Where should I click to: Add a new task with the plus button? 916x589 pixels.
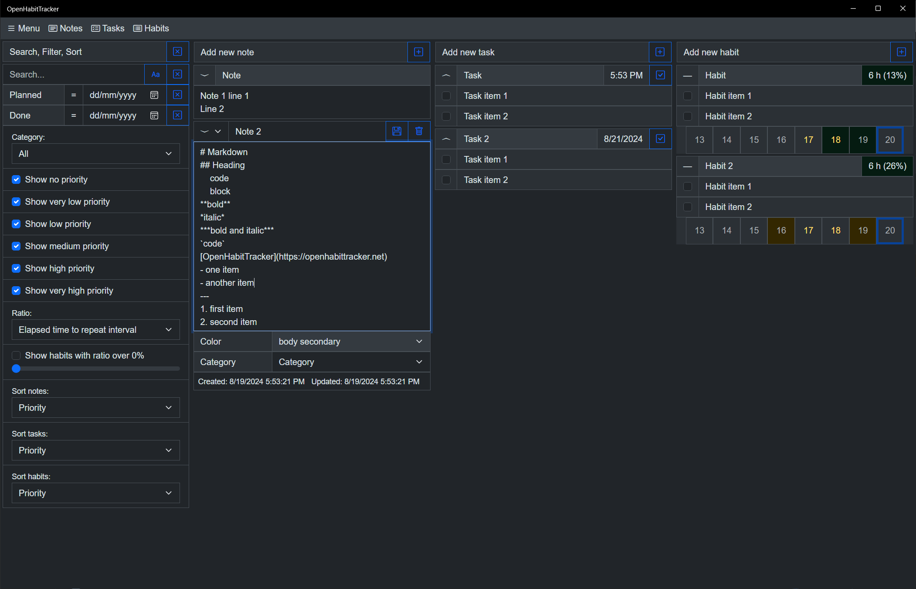(x=660, y=52)
